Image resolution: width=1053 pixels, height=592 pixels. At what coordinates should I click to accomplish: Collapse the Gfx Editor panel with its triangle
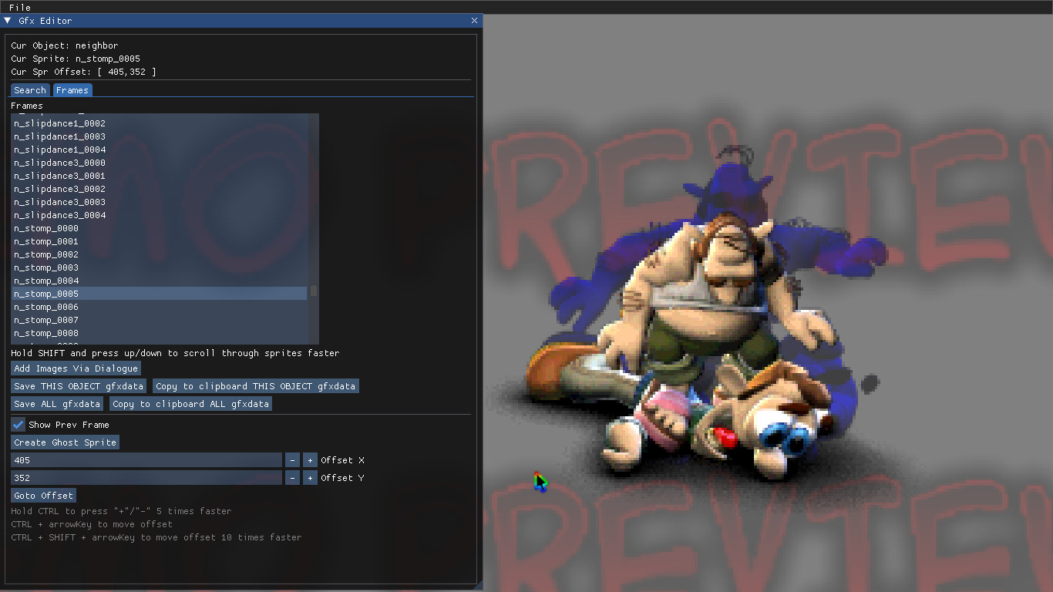tap(7, 21)
